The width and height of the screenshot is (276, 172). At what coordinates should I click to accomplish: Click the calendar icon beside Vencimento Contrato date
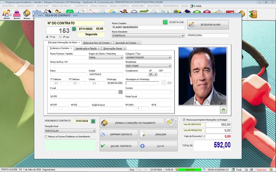click(x=94, y=121)
